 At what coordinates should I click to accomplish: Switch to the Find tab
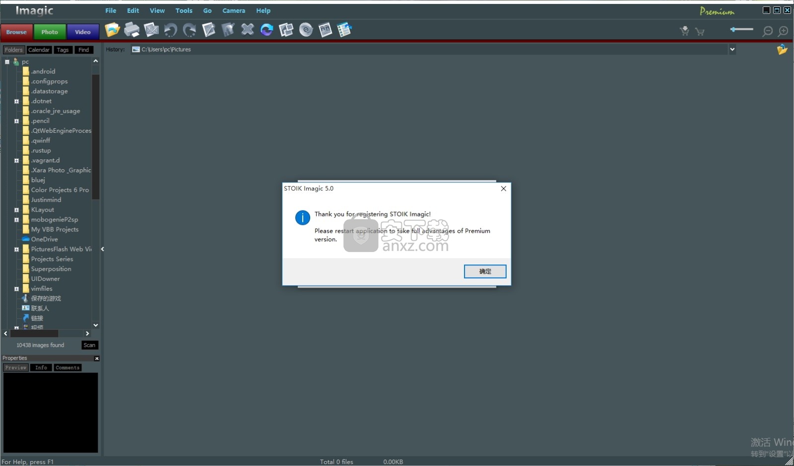(x=84, y=50)
